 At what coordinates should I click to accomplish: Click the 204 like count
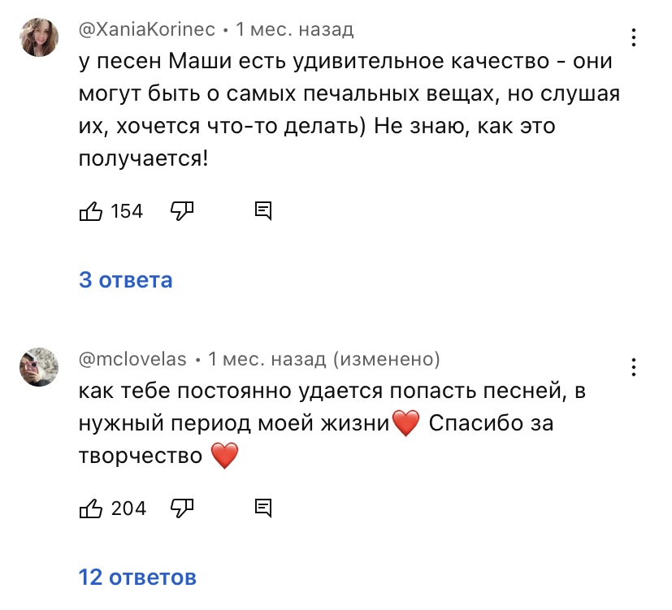[x=128, y=509]
